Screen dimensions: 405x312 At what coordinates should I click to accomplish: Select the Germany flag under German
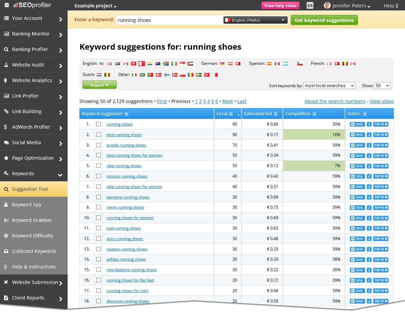(x=222, y=63)
